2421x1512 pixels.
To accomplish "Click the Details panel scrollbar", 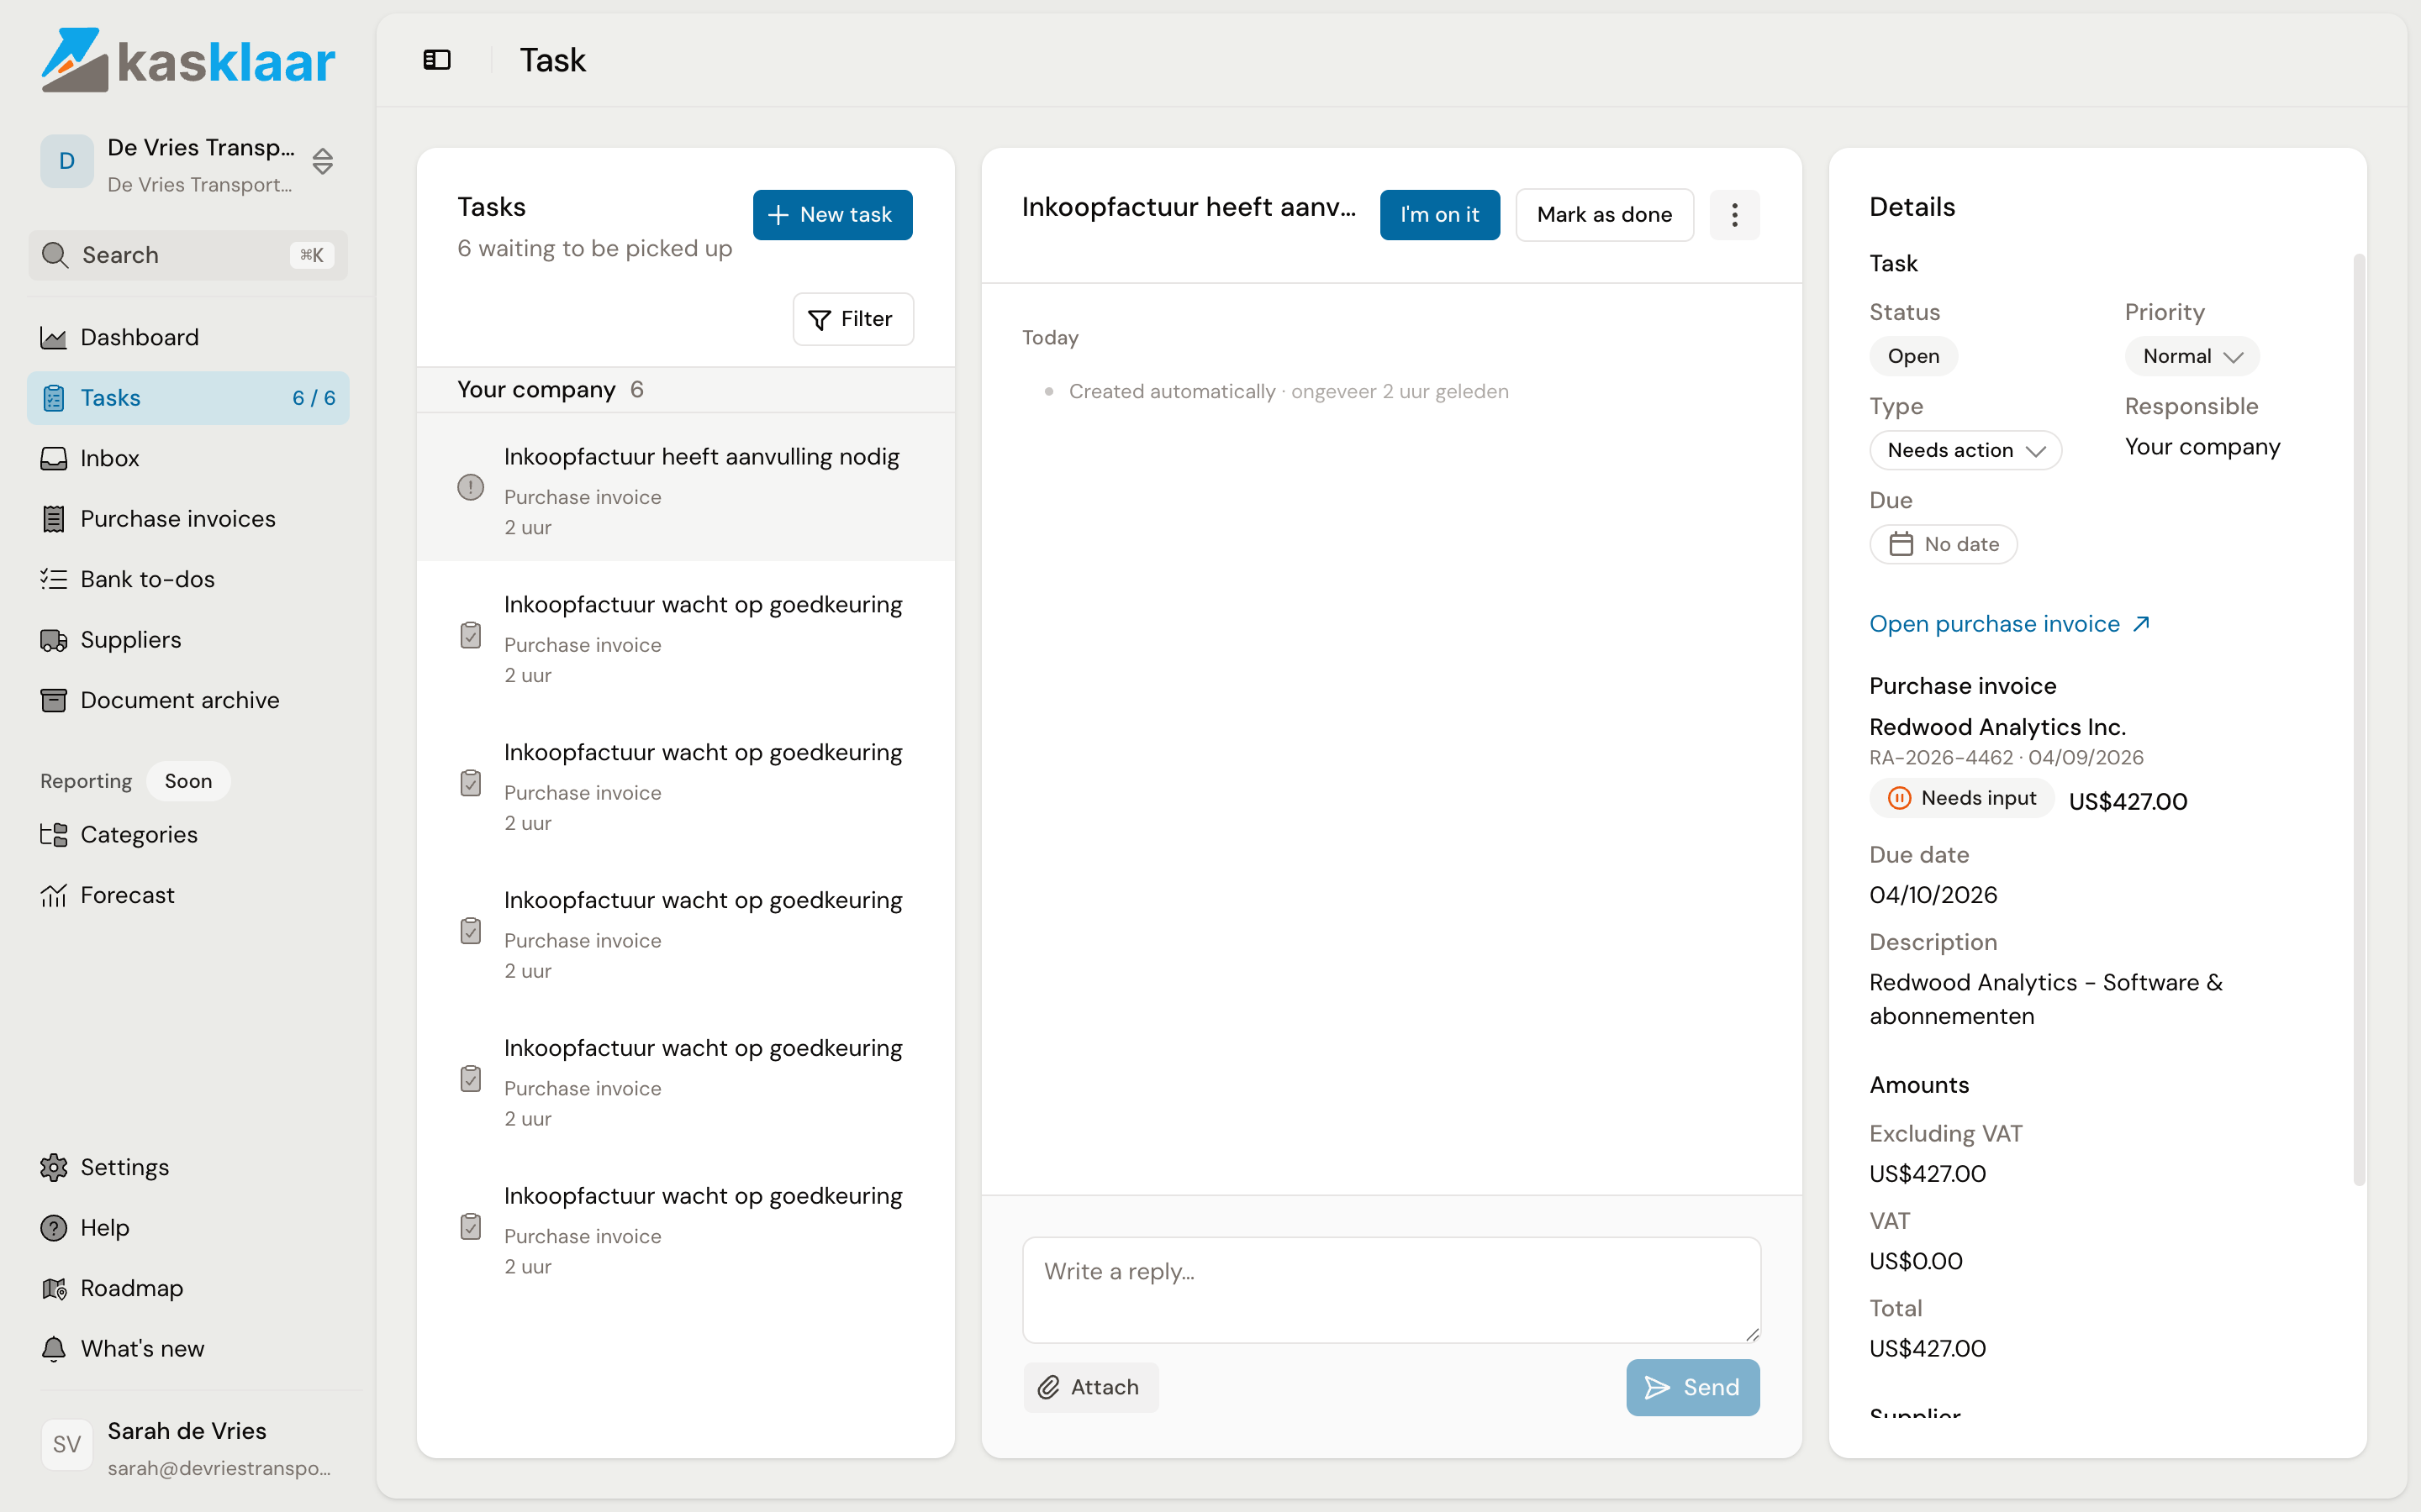I will click(x=2359, y=720).
